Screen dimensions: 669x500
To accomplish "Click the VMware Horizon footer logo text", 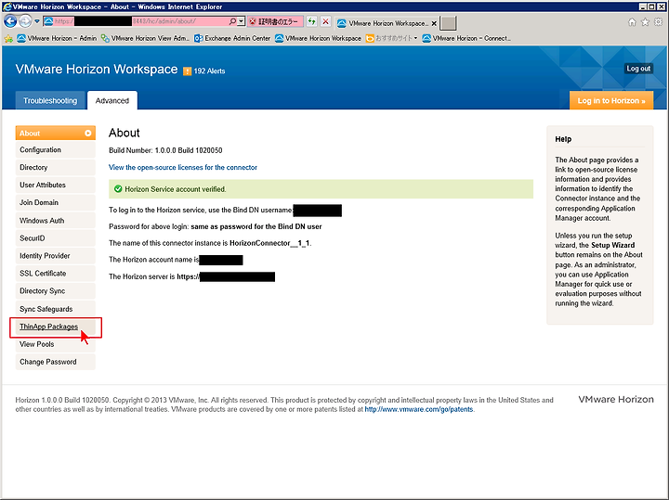I will click(616, 400).
